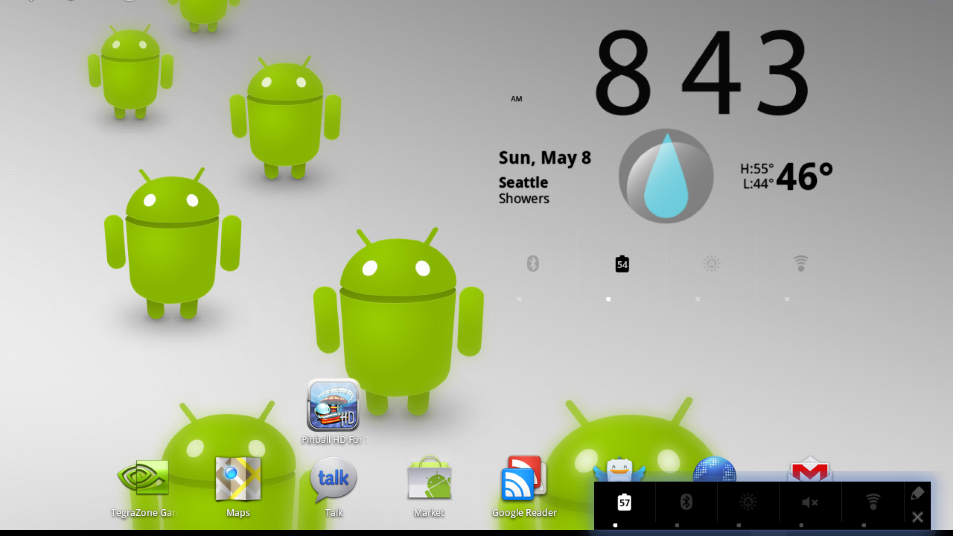Toggle Wi-Fi in the upper light widget

[x=801, y=264]
